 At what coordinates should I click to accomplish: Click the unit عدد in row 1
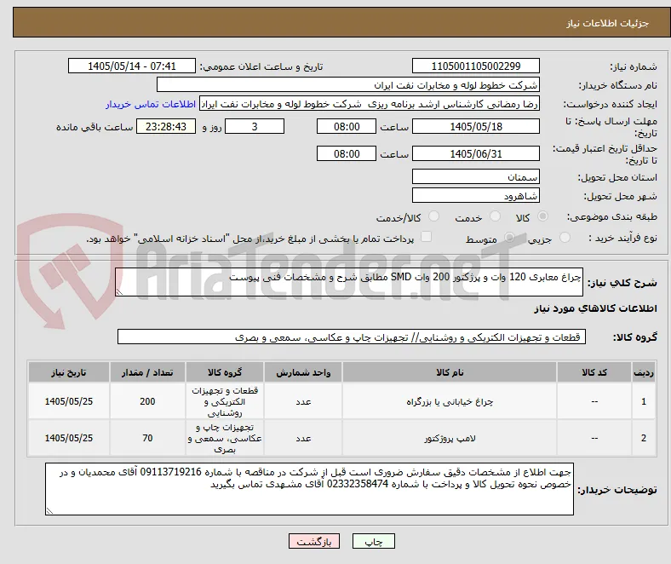[x=303, y=401]
